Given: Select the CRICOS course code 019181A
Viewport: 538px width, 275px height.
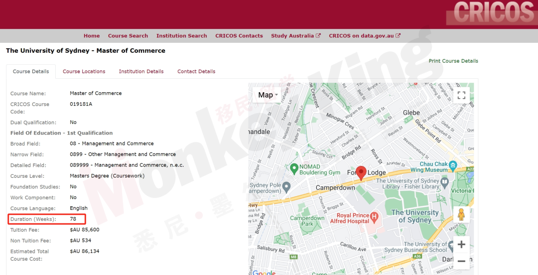Looking at the screenshot, I should coord(81,104).
